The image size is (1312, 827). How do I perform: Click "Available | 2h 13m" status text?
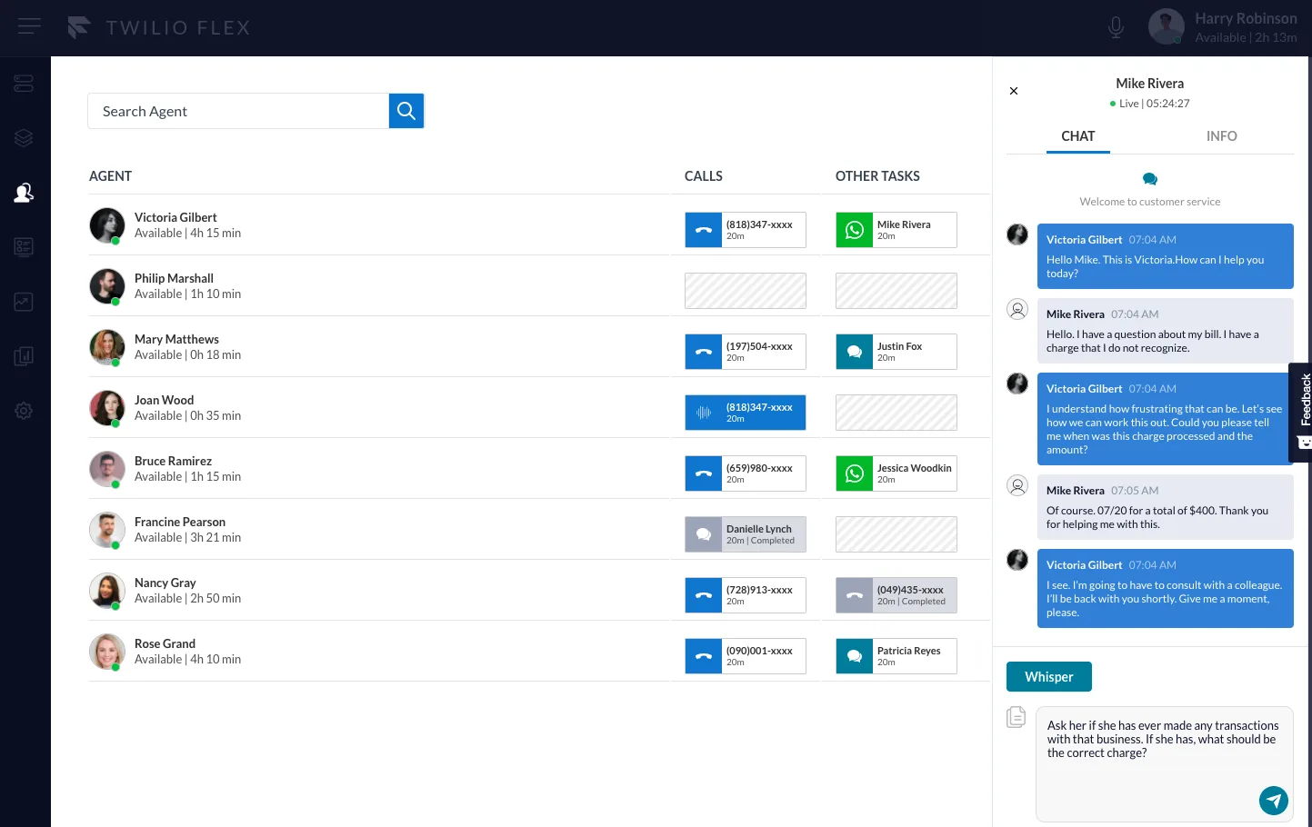click(x=1246, y=37)
